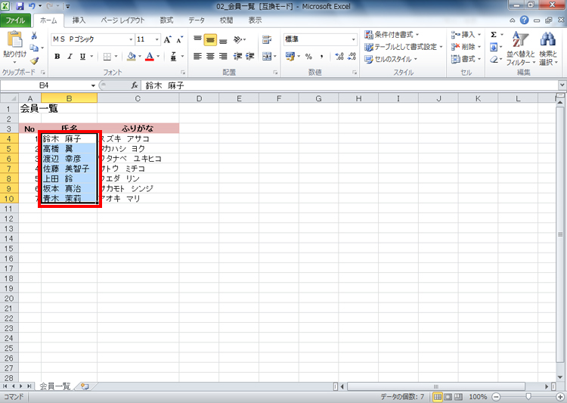
Task: Toggle italic formatting
Action: click(x=70, y=57)
